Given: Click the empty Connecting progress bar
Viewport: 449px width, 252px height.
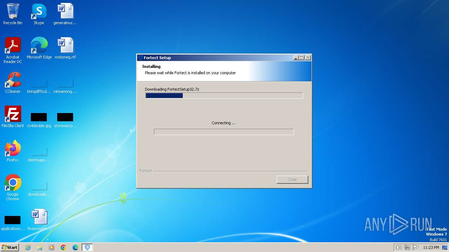Looking at the screenshot, I should coord(224,132).
